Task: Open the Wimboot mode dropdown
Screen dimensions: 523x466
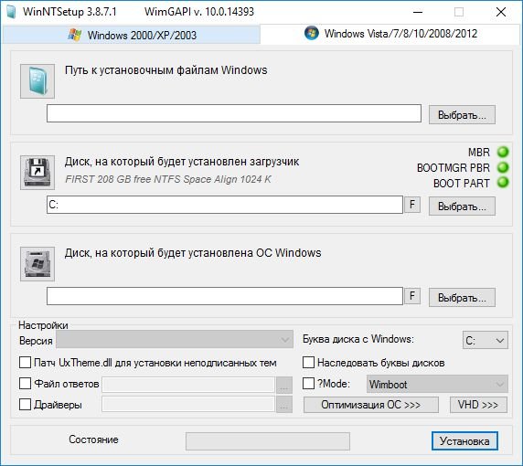Action: (x=437, y=384)
